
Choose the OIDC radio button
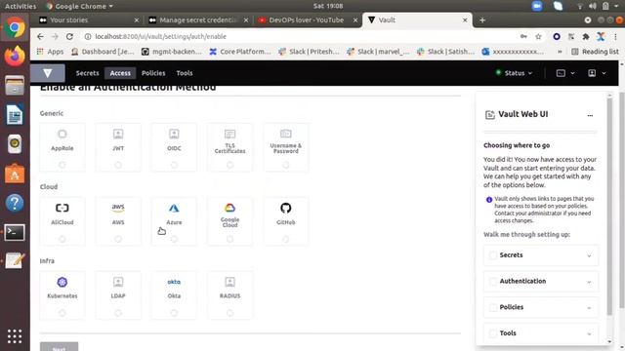[x=174, y=165]
